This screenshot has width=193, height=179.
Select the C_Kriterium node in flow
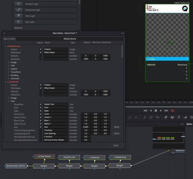tap(94, 158)
